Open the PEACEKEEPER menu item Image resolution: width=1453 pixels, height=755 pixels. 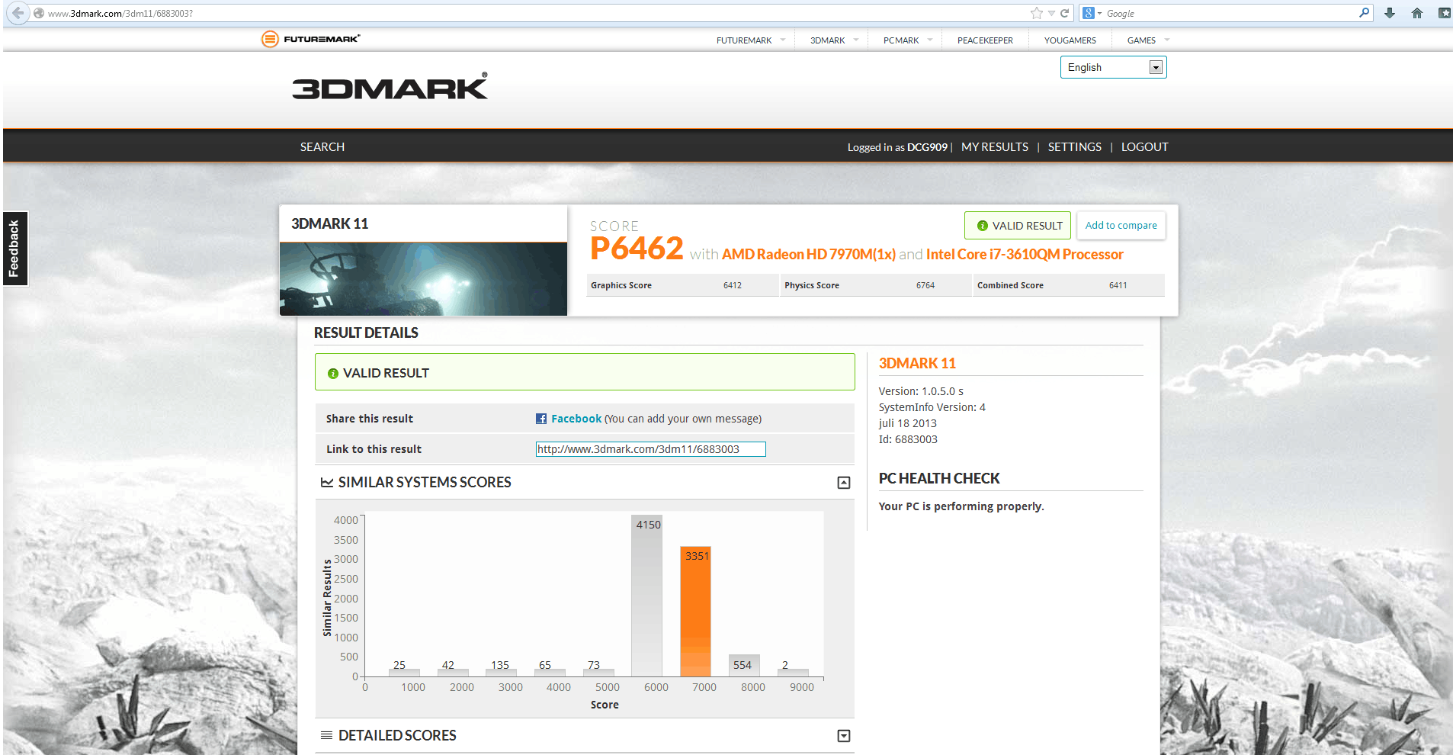[x=985, y=40]
